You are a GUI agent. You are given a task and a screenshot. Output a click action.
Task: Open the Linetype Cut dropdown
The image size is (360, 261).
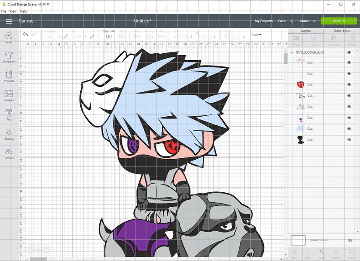(52, 37)
